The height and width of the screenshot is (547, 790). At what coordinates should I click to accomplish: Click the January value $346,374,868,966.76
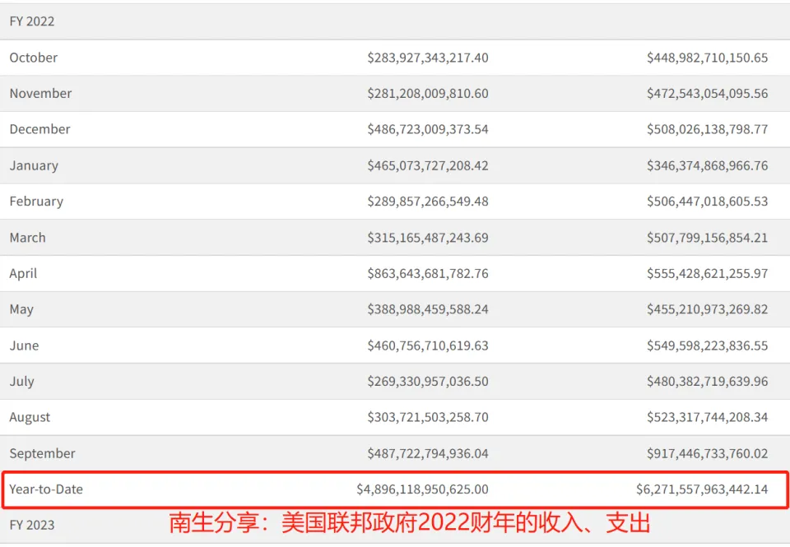point(707,165)
